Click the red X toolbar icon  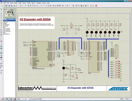(x=86, y=6)
